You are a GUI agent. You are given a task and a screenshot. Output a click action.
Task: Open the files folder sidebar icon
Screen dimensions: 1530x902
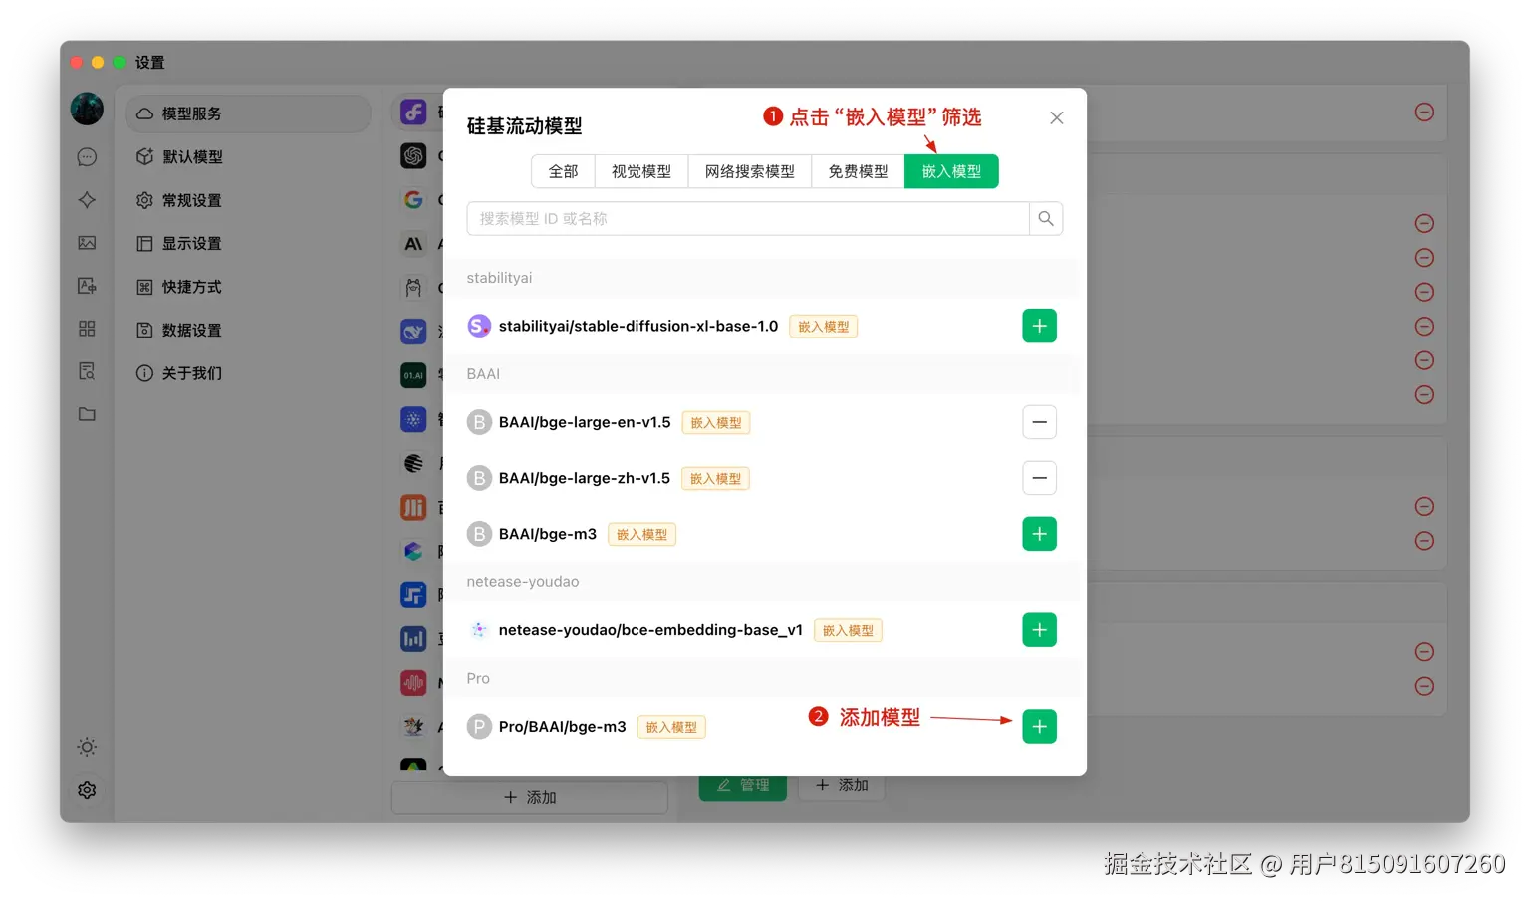(x=87, y=414)
